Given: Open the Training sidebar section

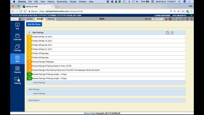Looking at the screenshot, I should coord(18,80).
